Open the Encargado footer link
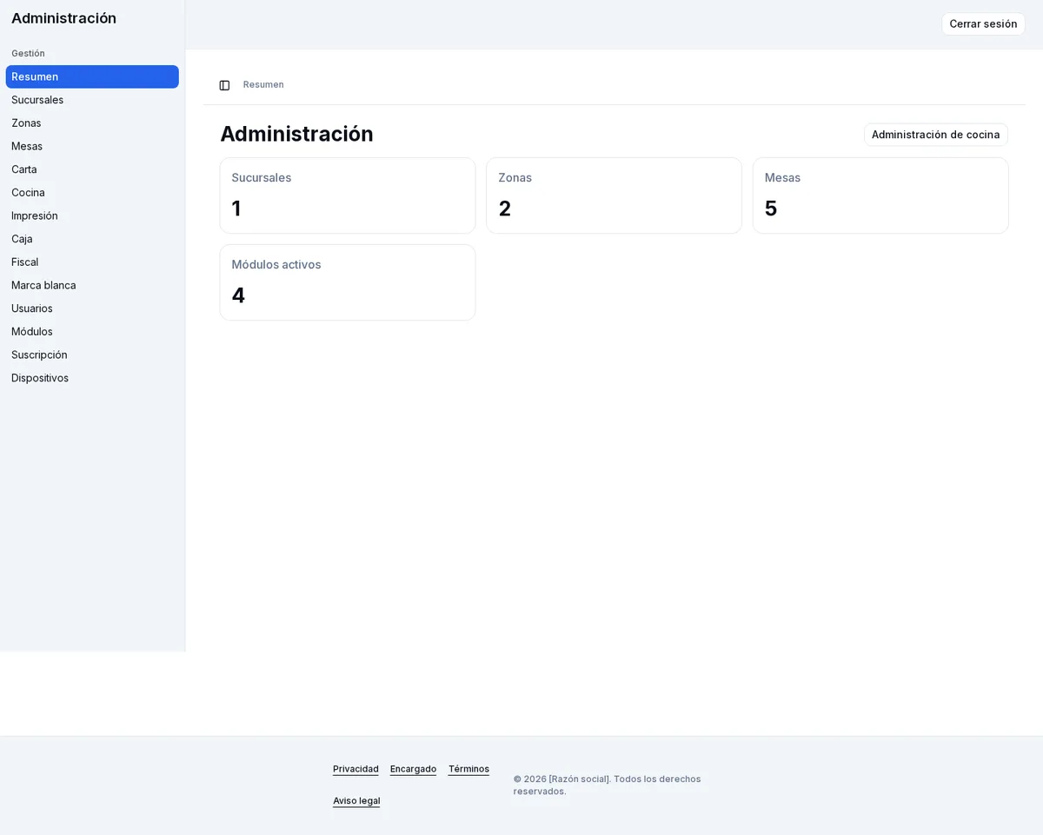The width and height of the screenshot is (1043, 835). 413,769
